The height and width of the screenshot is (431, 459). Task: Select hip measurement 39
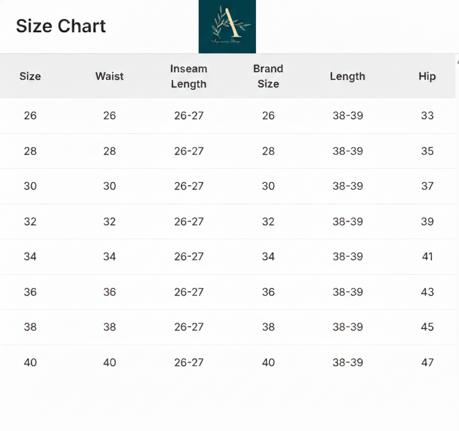click(427, 221)
